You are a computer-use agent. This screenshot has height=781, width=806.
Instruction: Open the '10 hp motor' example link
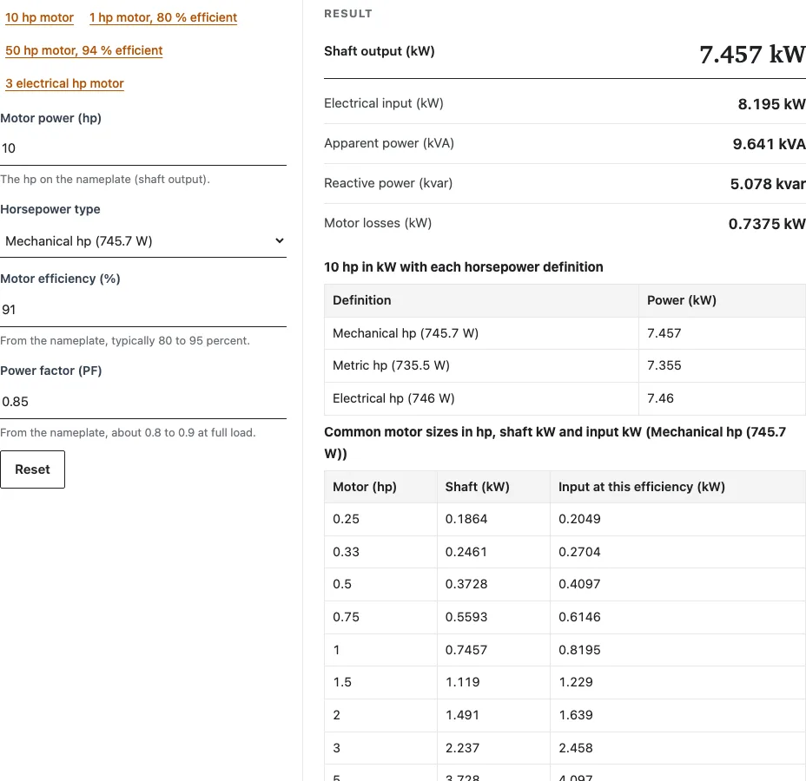click(40, 17)
